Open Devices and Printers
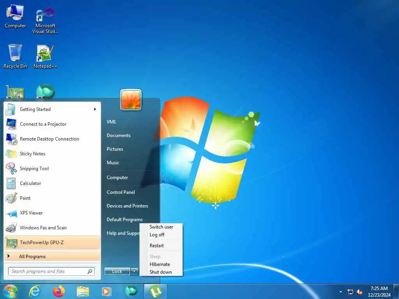Image resolution: width=399 pixels, height=299 pixels. 127,206
